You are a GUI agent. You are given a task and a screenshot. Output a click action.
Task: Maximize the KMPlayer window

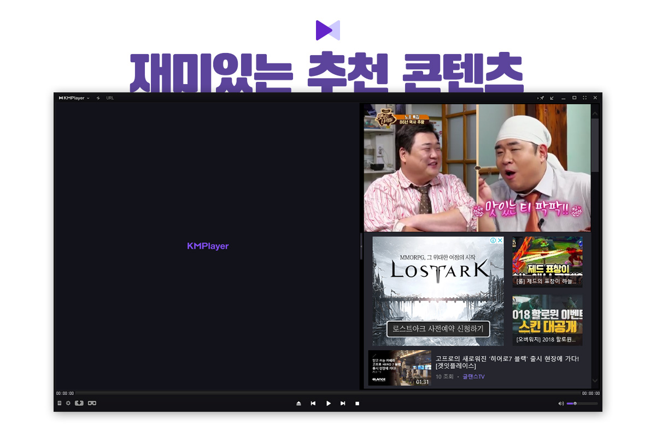click(x=574, y=98)
